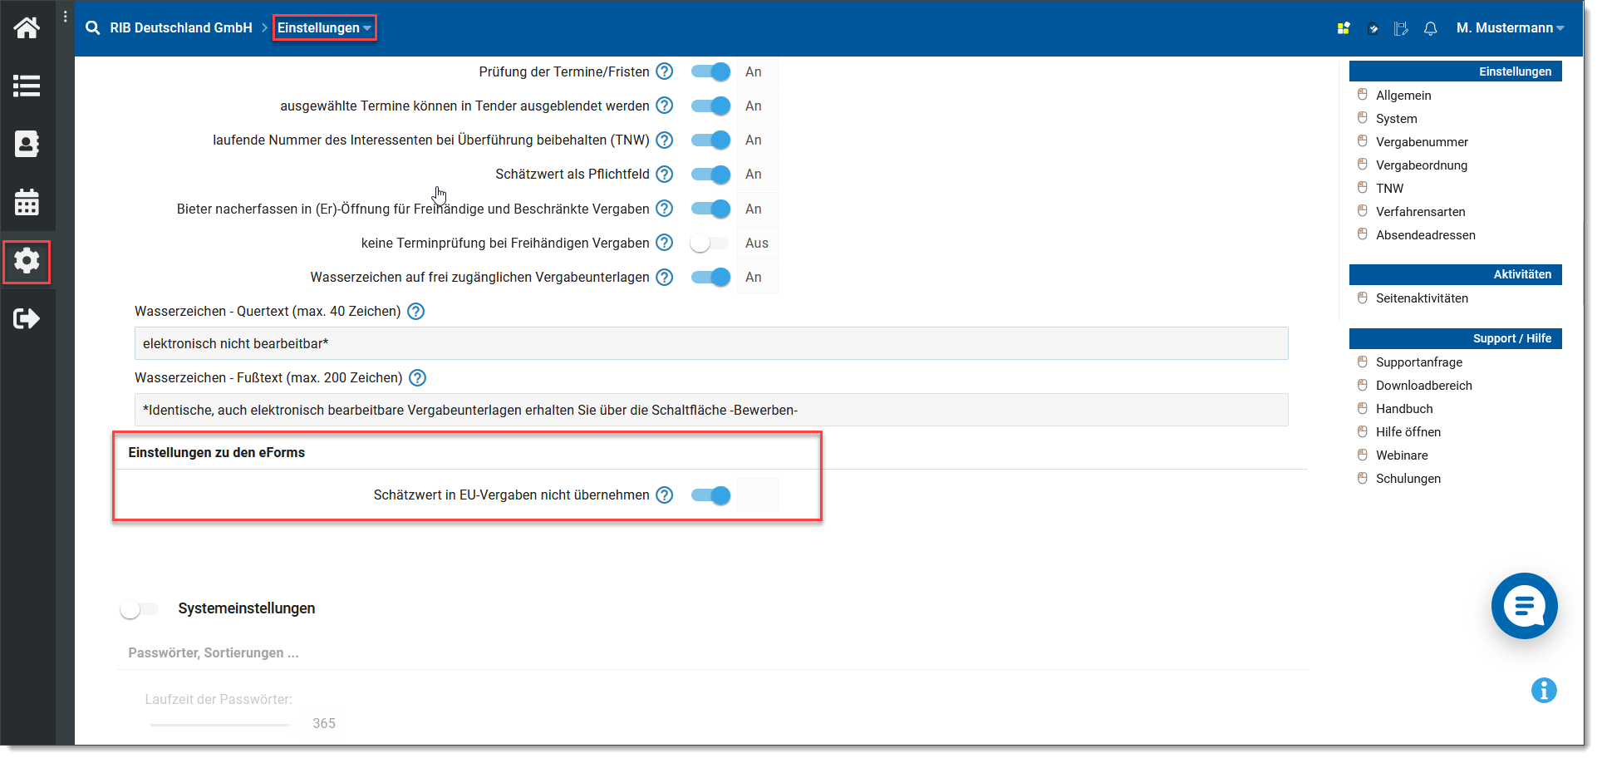The height and width of the screenshot is (758, 1597).
Task: Click the Wasserzeichen Fußtext input field
Action: (711, 410)
